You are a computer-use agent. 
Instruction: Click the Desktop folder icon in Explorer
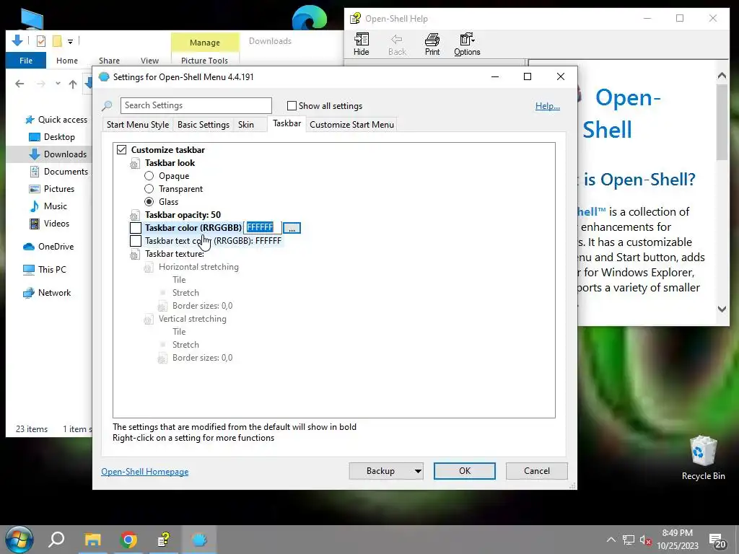pyautogui.click(x=35, y=137)
